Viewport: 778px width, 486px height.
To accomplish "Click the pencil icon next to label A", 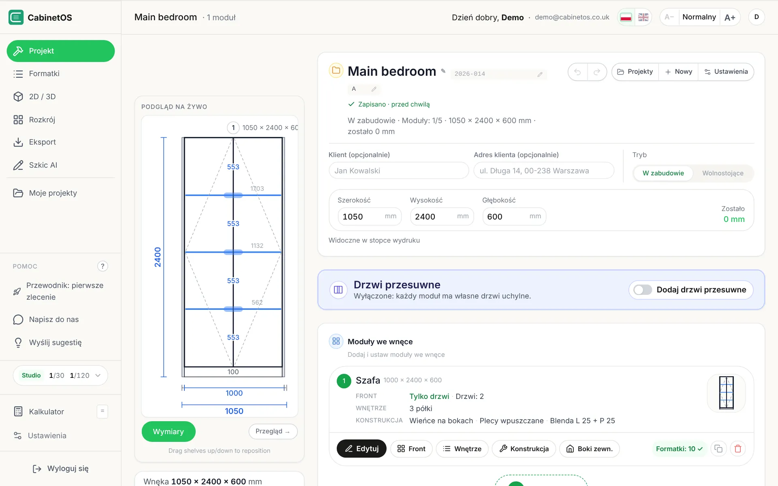I will (x=374, y=89).
